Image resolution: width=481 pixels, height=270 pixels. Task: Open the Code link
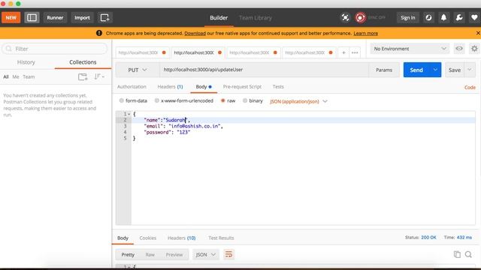tap(470, 87)
